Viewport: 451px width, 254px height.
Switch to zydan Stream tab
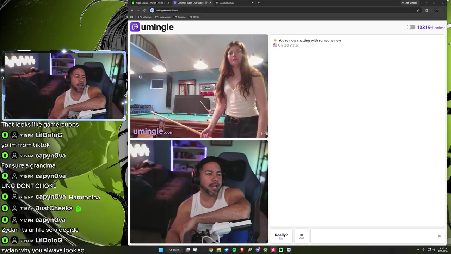pos(149,3)
